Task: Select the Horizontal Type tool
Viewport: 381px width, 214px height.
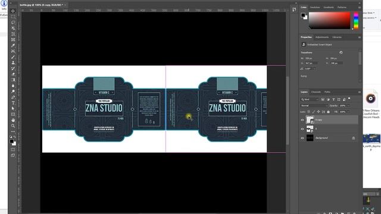Action: (13, 103)
